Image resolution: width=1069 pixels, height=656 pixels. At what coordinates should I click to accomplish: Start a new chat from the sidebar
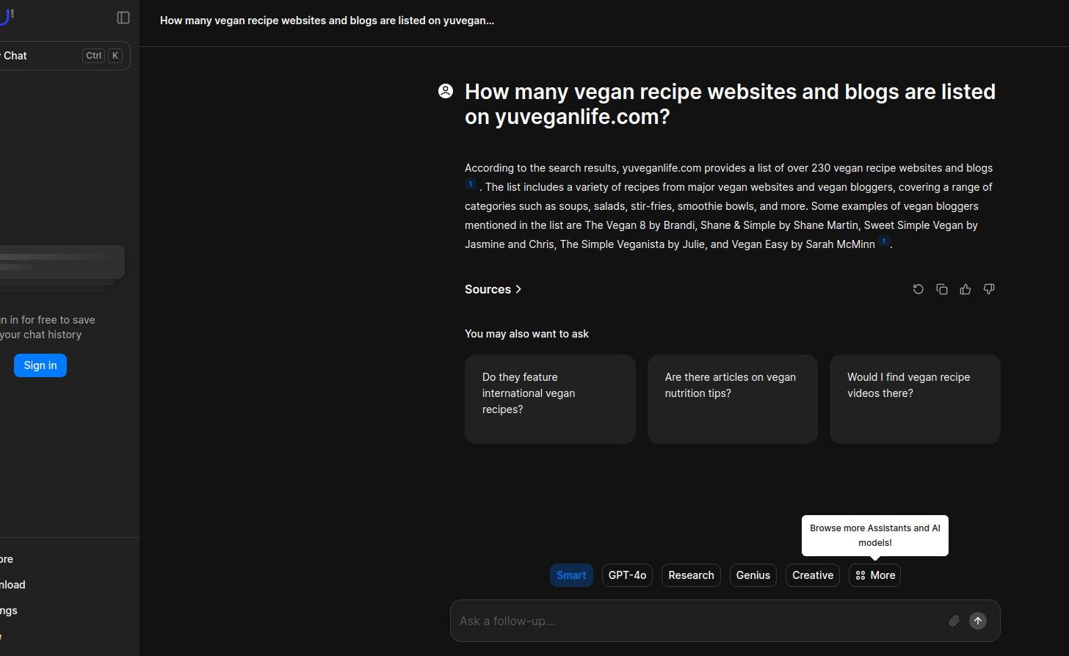63,56
